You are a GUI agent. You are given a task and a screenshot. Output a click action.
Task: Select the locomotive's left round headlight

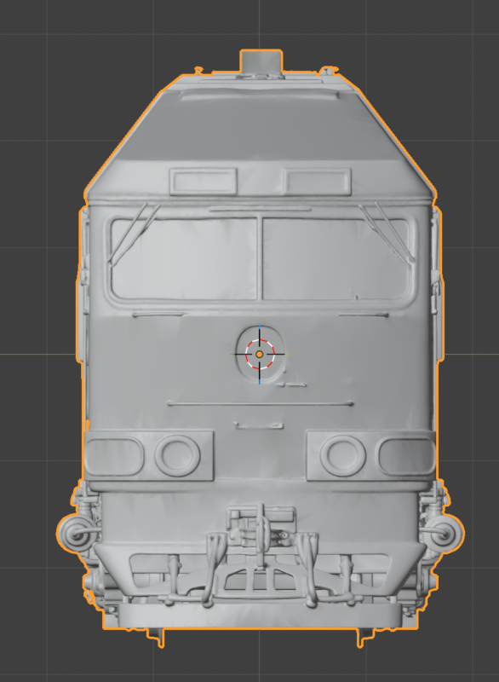(178, 455)
